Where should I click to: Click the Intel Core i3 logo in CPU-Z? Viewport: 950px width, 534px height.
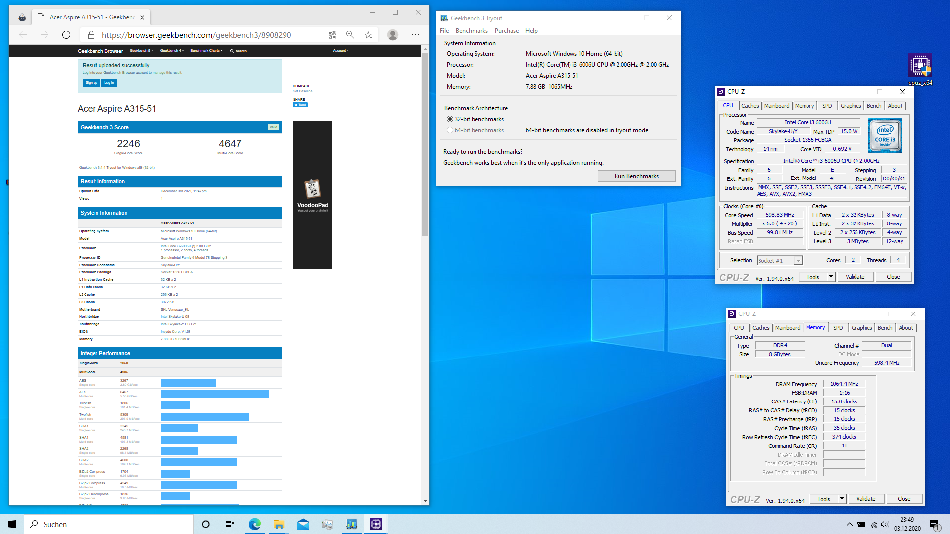[x=885, y=135]
